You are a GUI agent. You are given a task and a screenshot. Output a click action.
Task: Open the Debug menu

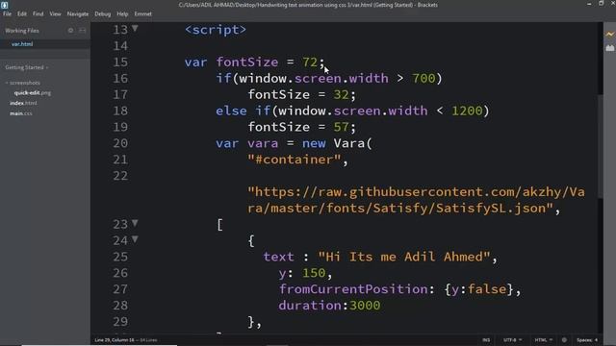103,13
